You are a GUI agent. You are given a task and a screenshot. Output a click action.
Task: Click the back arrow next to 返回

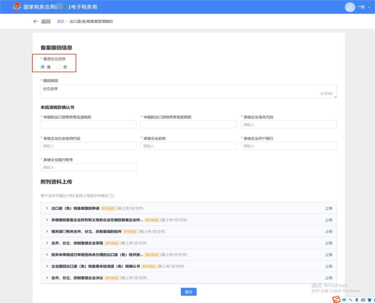click(x=36, y=22)
